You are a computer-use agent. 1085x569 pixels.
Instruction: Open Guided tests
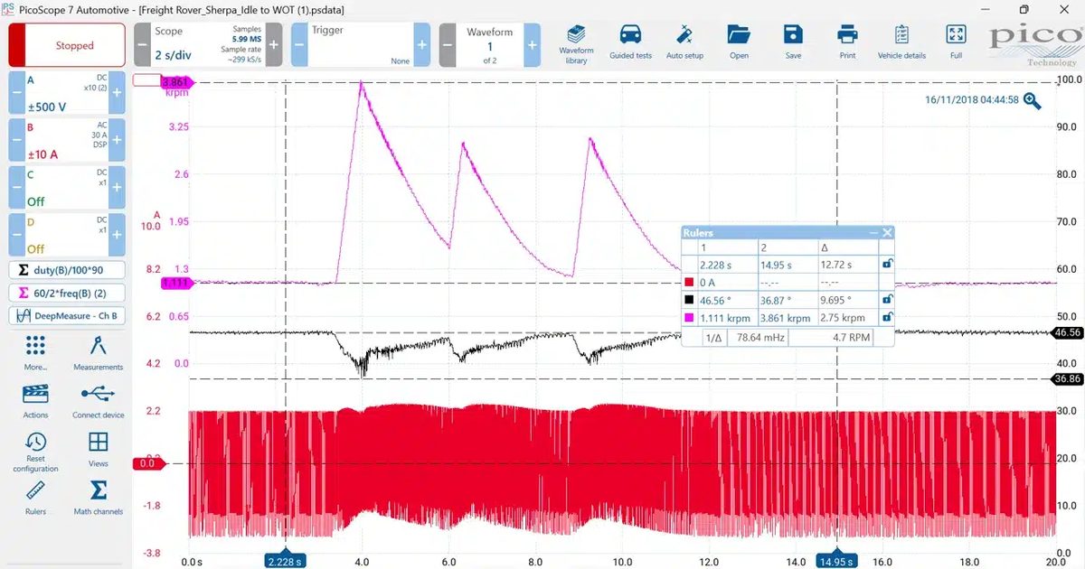tap(630, 43)
